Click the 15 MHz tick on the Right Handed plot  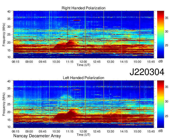click(x=9, y=50)
